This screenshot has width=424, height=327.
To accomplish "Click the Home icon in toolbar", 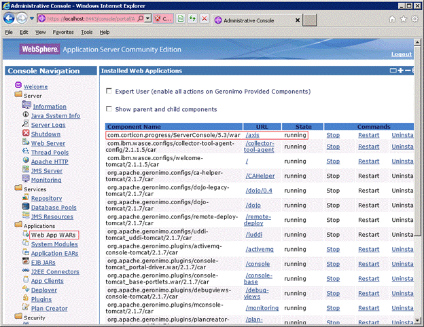I will pos(392,19).
